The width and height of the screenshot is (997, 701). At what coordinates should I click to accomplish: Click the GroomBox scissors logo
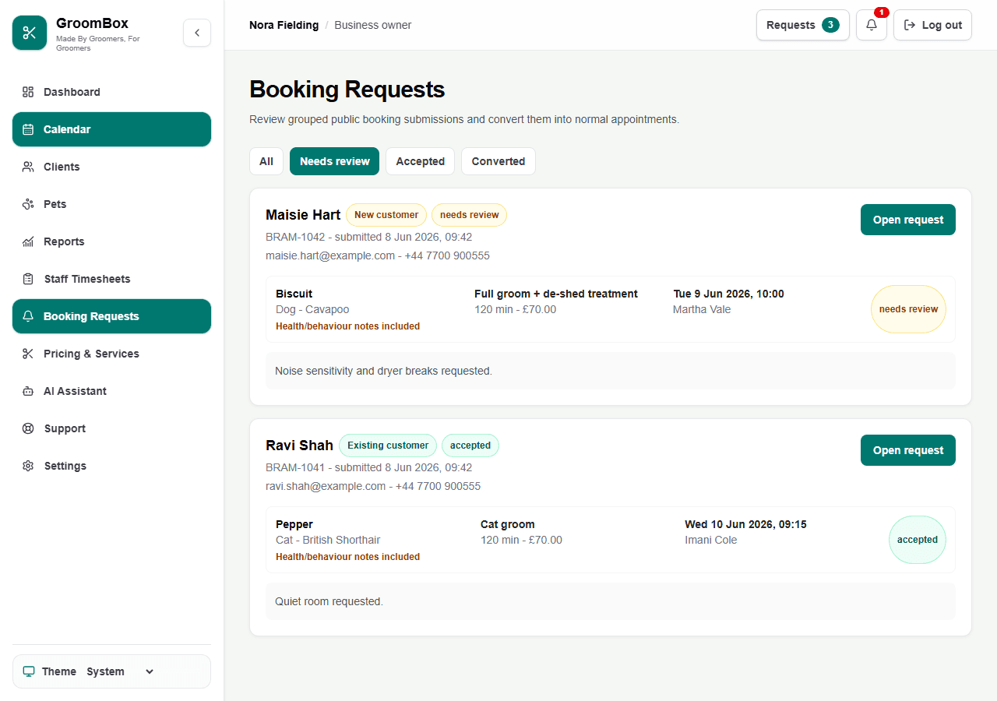point(30,33)
